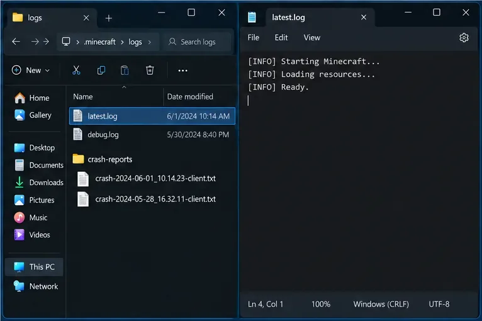Click the '[INFO] Starting Minecraft...' line
482x321 pixels.
click(x=314, y=62)
